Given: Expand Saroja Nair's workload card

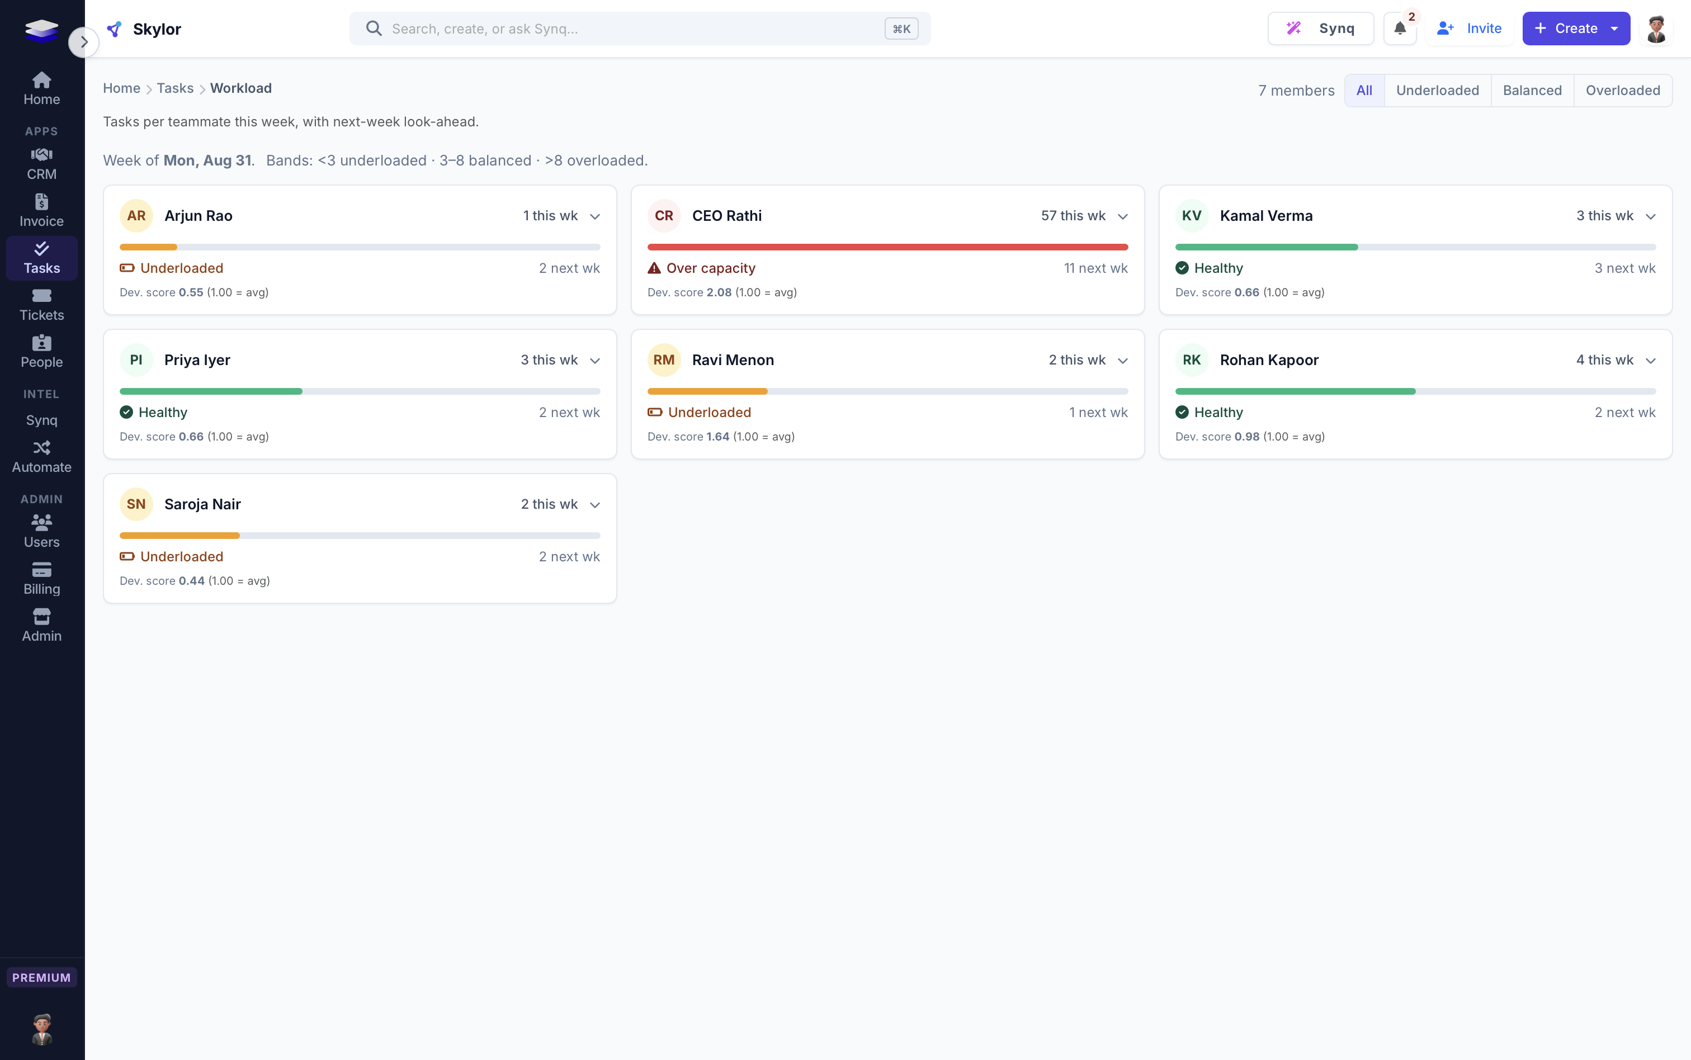Looking at the screenshot, I should tap(594, 505).
